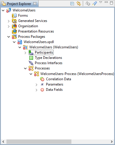The image size is (115, 145).
Task: Select the Organization label
Action: tap(28, 26)
